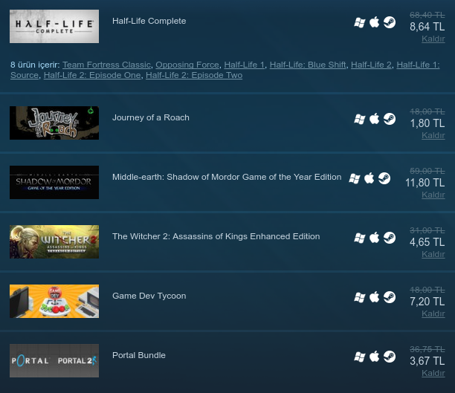Viewport: 455px width, 393px height.
Task: Open the Half-Life Complete thumbnail
Action: 54,27
